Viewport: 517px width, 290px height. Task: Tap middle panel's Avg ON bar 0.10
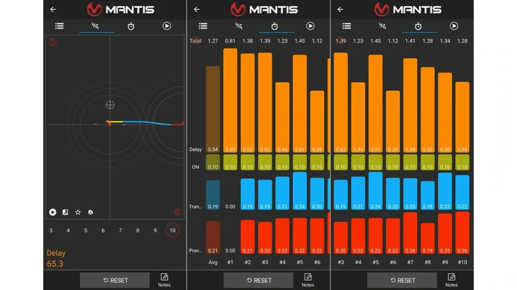(x=213, y=162)
